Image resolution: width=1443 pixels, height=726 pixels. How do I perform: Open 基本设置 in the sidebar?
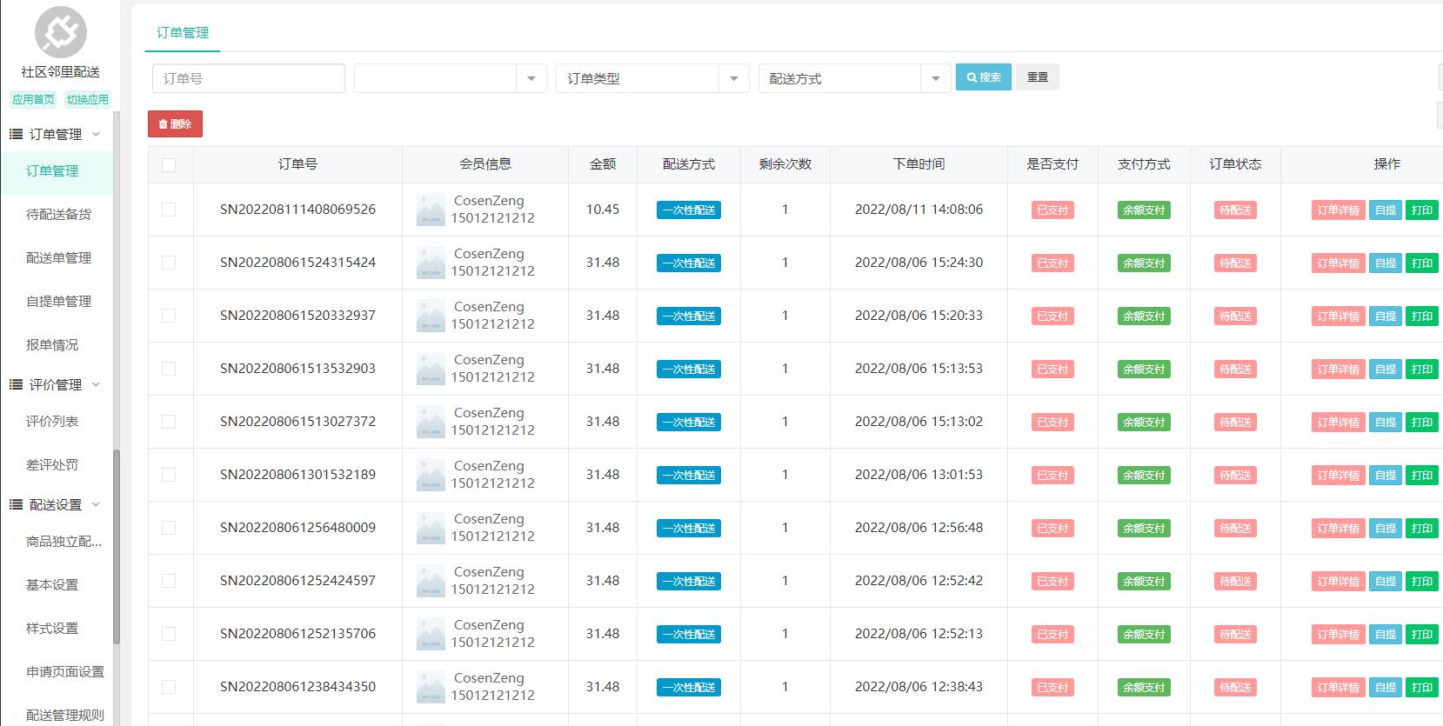click(52, 585)
